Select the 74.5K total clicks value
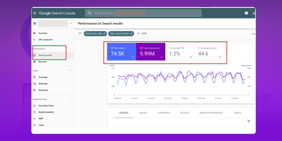 [117, 54]
